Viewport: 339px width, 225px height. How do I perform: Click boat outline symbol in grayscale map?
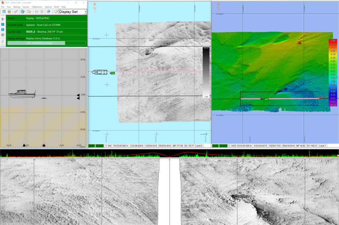click(100, 72)
